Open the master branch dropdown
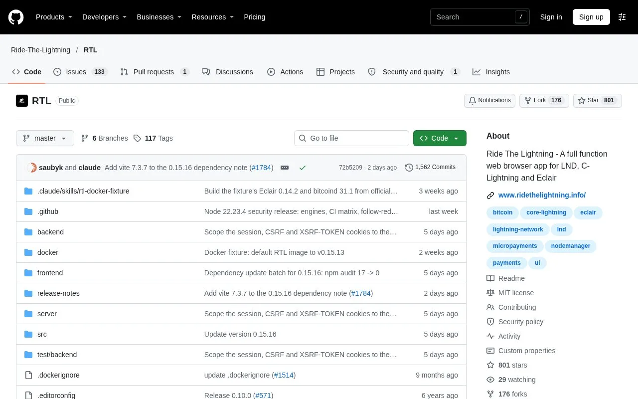Viewport: 638px width, 399px height. (45, 138)
